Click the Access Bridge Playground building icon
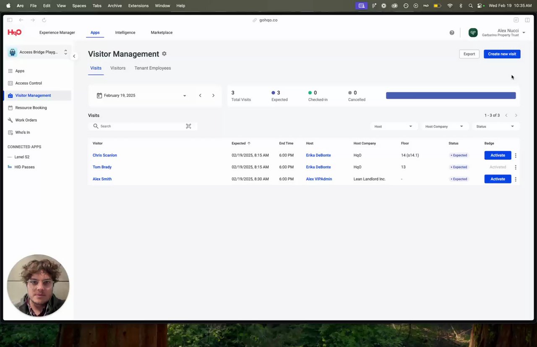 click(13, 52)
